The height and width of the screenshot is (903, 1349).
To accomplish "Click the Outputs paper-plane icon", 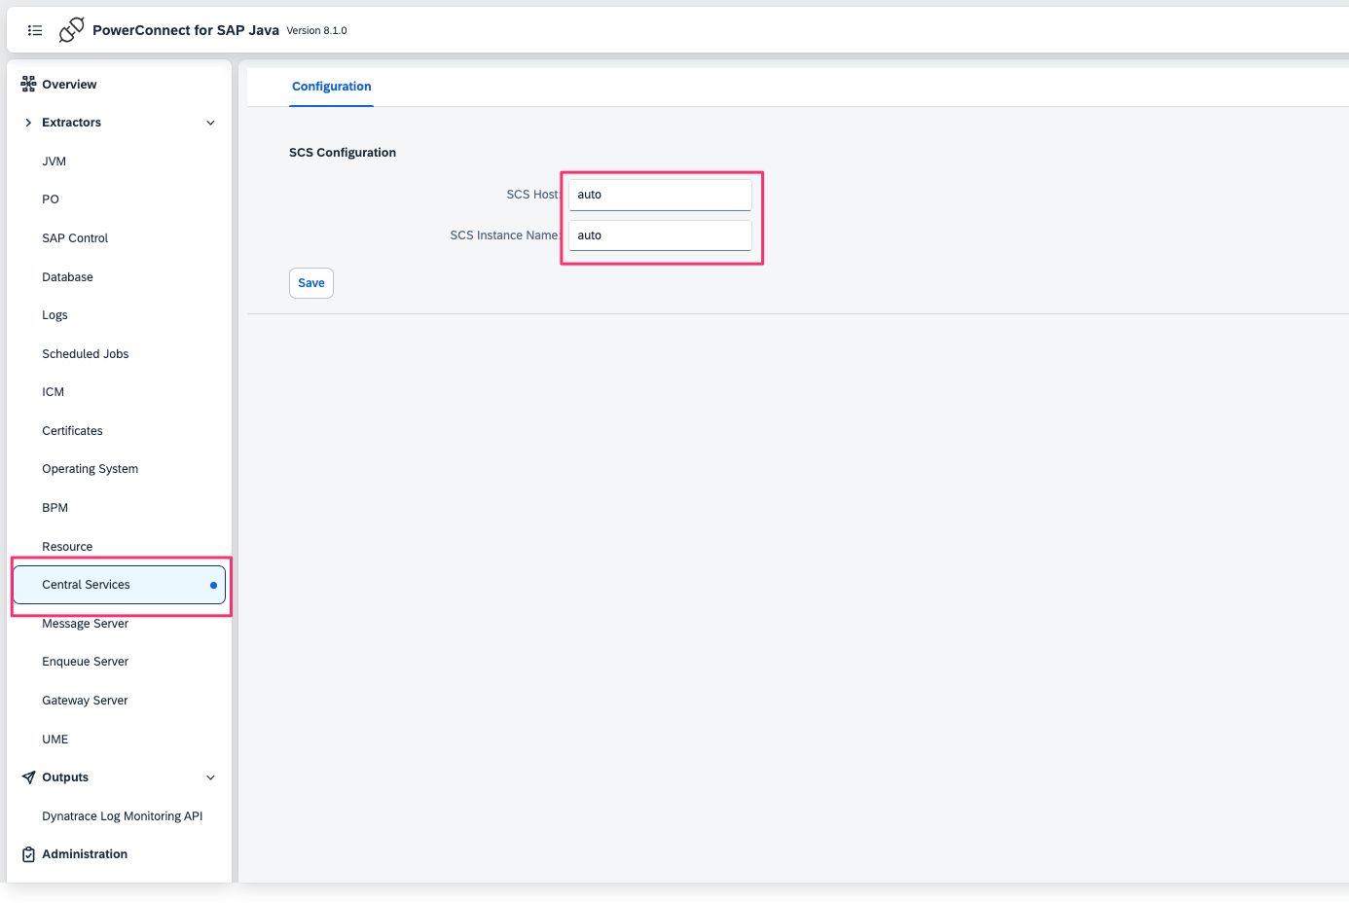I will (x=28, y=777).
